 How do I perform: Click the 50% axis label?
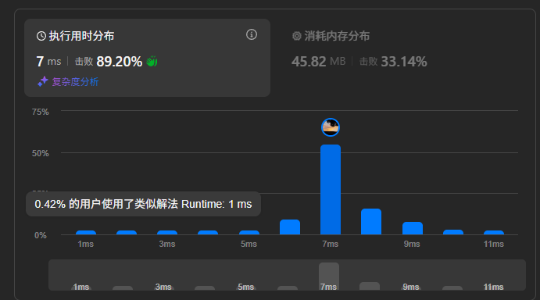[41, 153]
